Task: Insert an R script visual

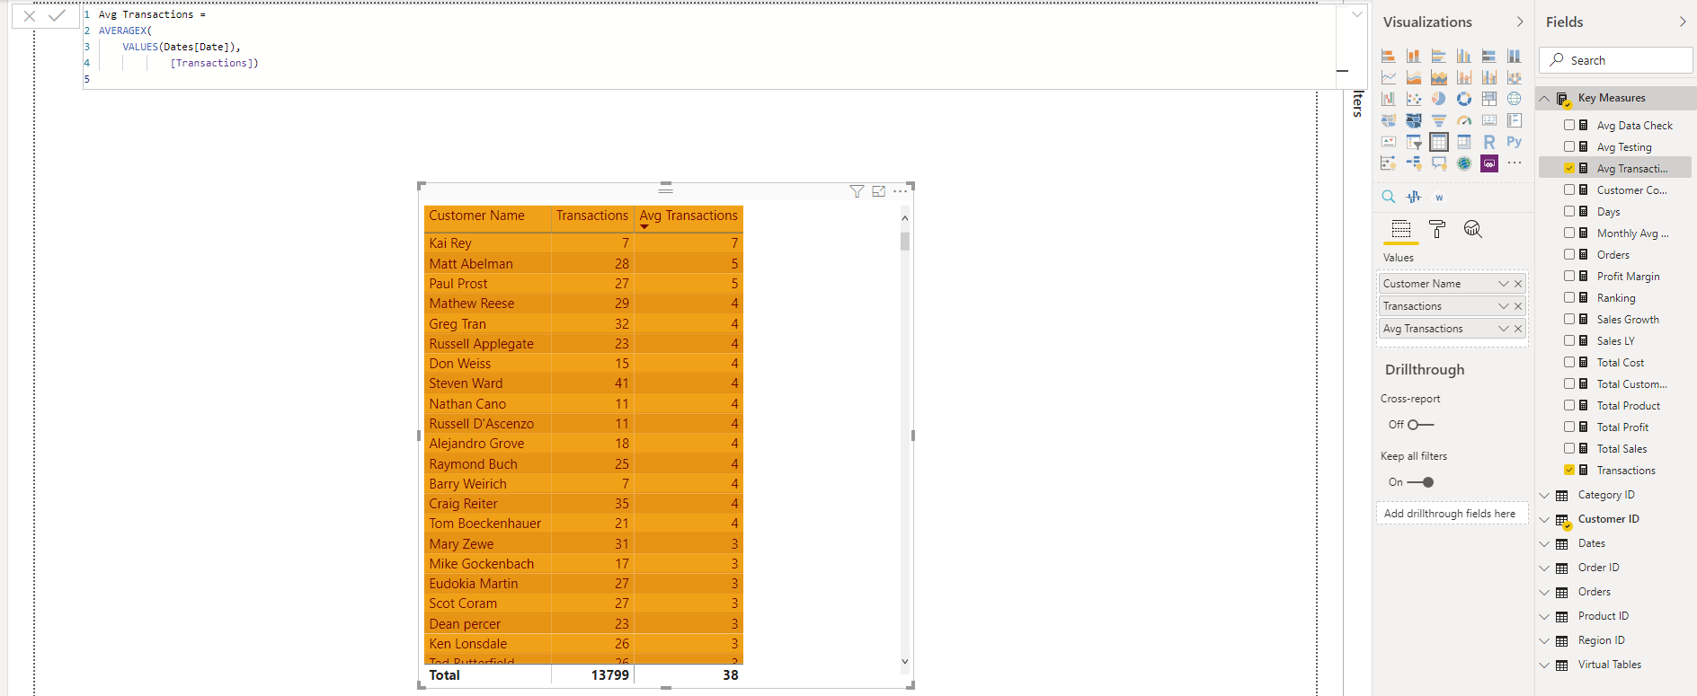Action: [x=1489, y=142]
